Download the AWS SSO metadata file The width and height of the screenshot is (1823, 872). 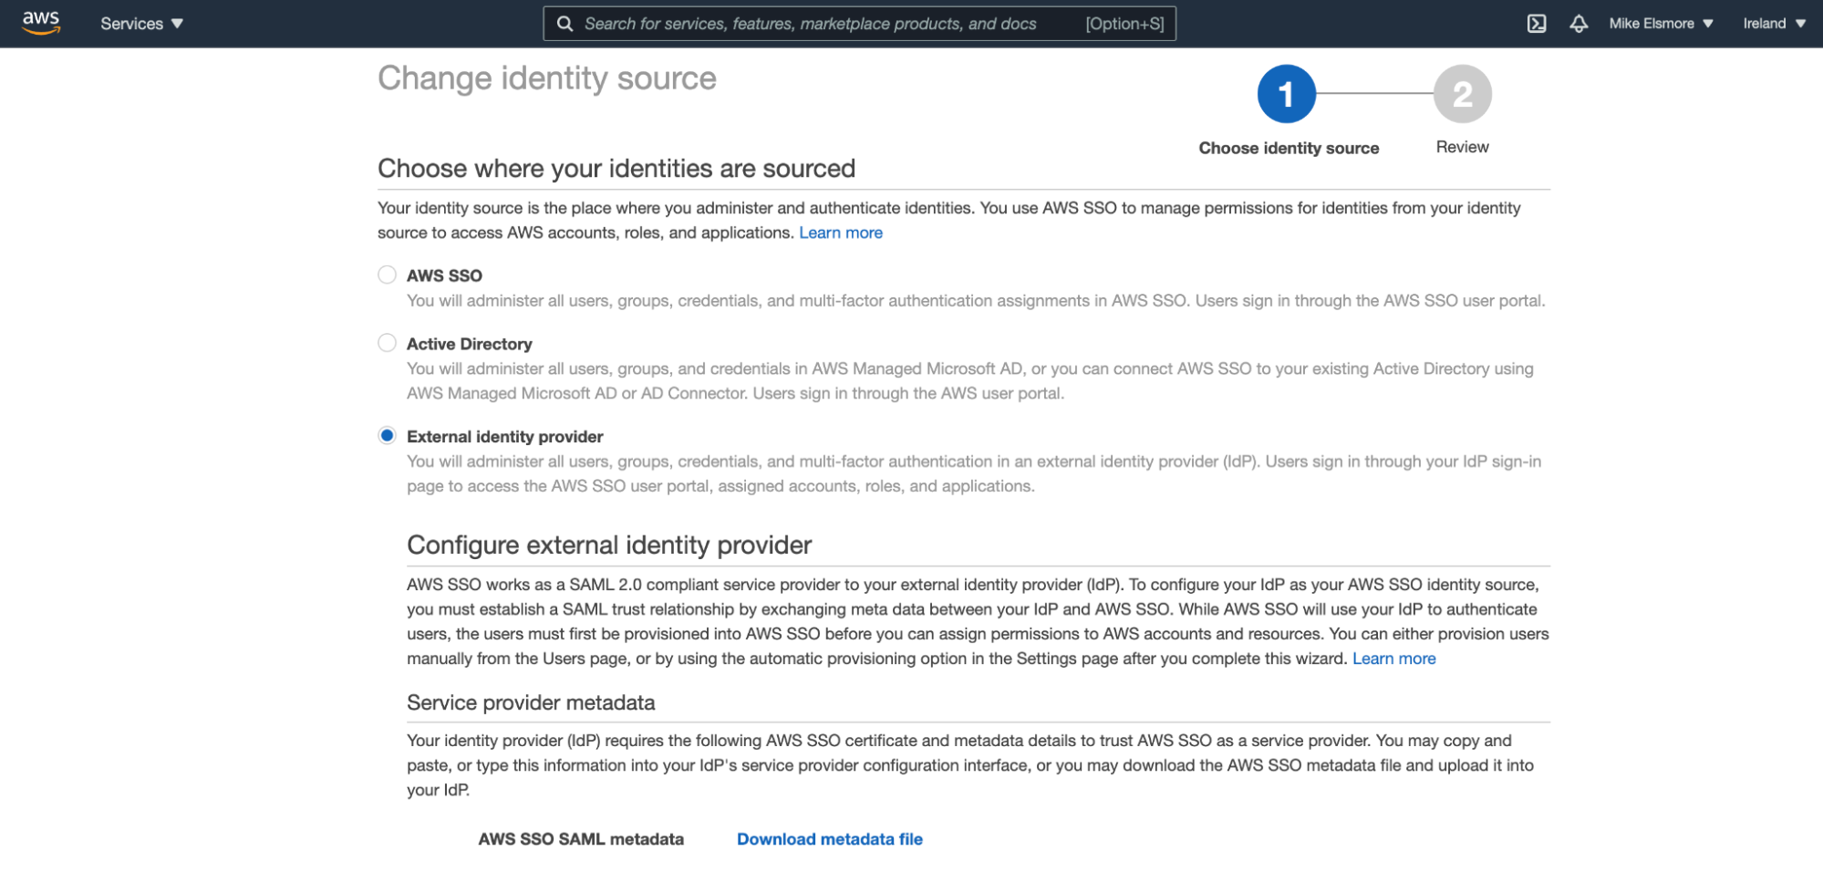[828, 838]
